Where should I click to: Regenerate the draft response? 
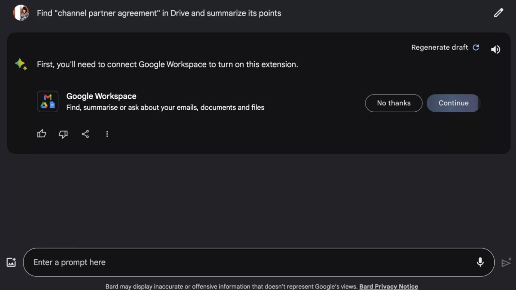tap(445, 47)
